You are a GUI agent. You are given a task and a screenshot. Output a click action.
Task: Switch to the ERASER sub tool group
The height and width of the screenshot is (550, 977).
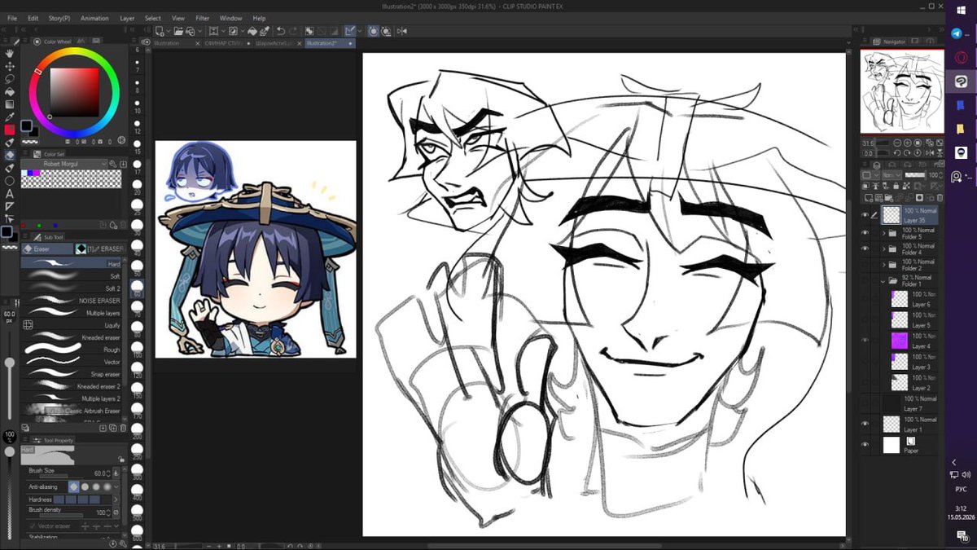[100, 249]
